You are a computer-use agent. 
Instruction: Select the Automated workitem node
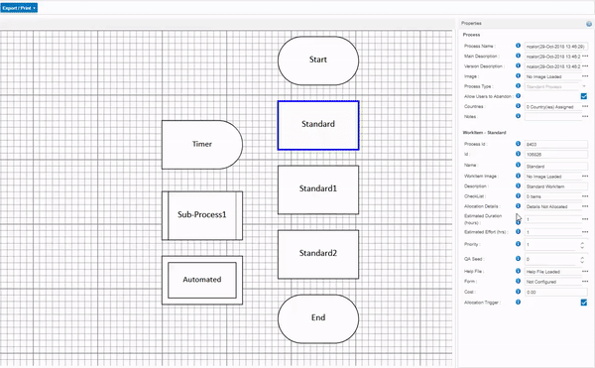(x=202, y=280)
